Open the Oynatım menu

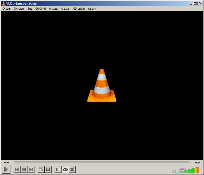19,9
